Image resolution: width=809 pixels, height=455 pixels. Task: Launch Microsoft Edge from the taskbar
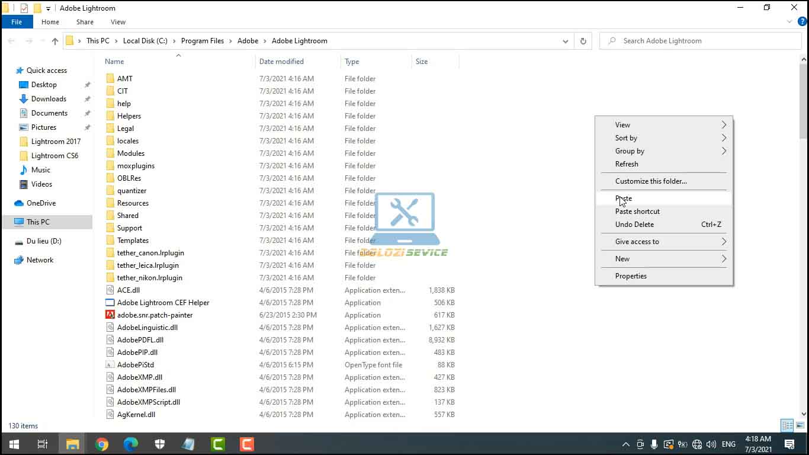tap(131, 444)
